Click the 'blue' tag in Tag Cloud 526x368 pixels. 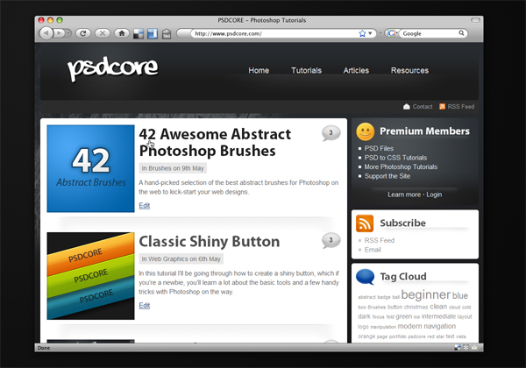pyautogui.click(x=460, y=296)
